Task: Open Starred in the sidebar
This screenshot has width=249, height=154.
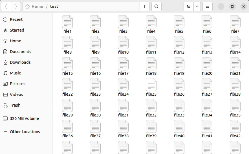Action: tap(26, 30)
